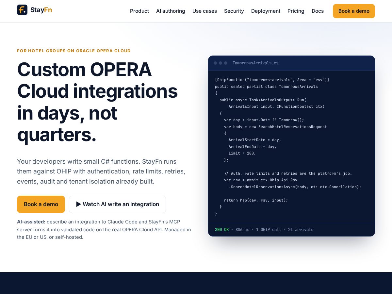The height and width of the screenshot is (294, 392).
Task: Click the 'Your developers write small C# functions' paragraph
Action: click(101, 171)
